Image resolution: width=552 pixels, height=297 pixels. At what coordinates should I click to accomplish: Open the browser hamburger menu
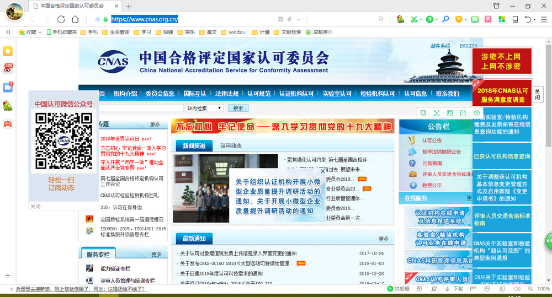coord(544,19)
